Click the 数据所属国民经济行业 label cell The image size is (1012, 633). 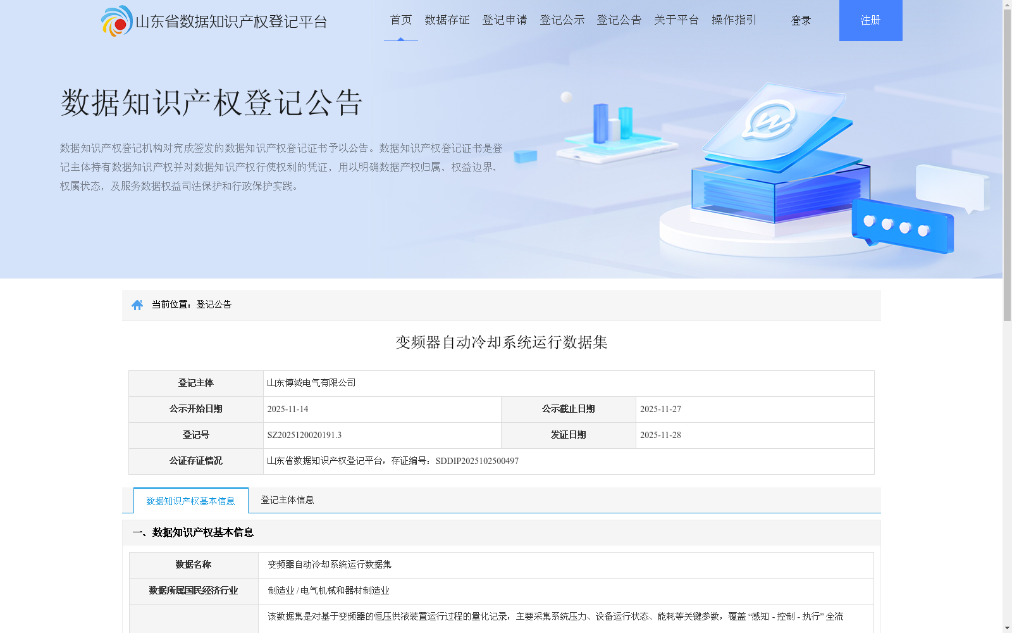pos(194,591)
